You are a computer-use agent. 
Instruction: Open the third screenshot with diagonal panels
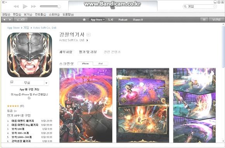pyautogui.click(x=194, y=105)
